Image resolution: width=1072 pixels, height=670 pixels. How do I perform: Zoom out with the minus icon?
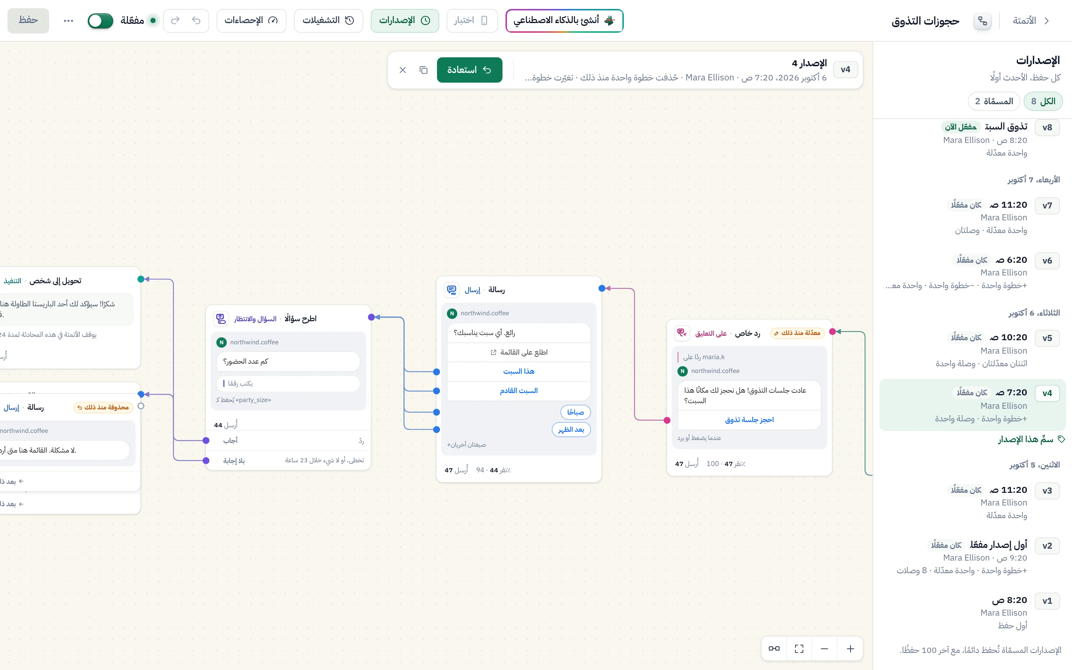(824, 649)
